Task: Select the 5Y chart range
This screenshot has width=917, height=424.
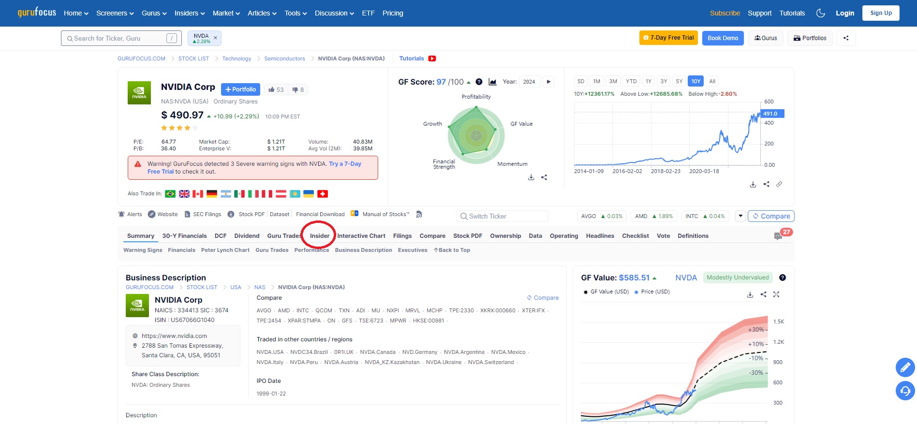Action: pyautogui.click(x=679, y=81)
